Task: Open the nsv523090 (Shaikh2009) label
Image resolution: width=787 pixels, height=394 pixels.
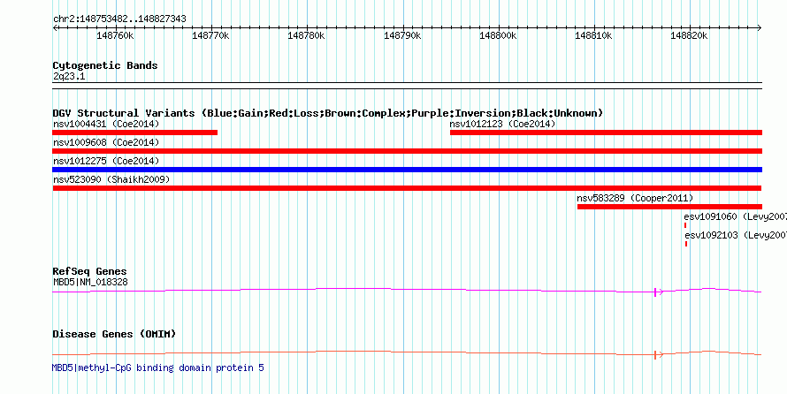Action: (x=111, y=179)
